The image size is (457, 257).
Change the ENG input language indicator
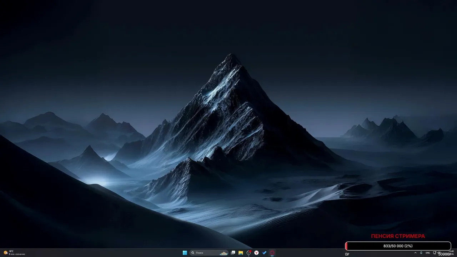pos(428,253)
